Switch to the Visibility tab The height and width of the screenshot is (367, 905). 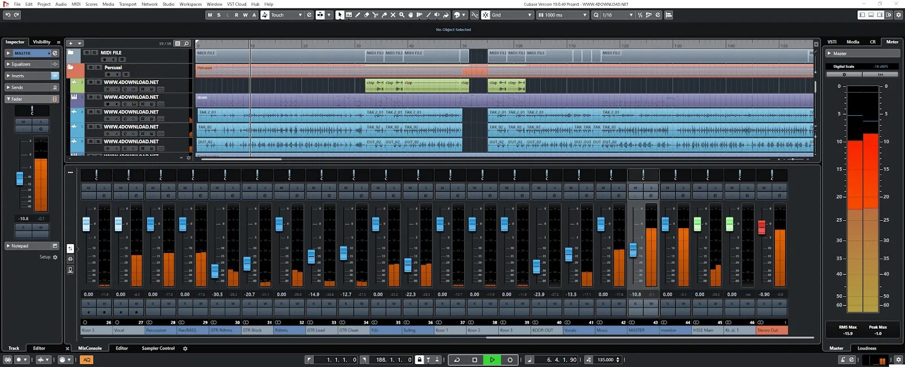pos(41,42)
